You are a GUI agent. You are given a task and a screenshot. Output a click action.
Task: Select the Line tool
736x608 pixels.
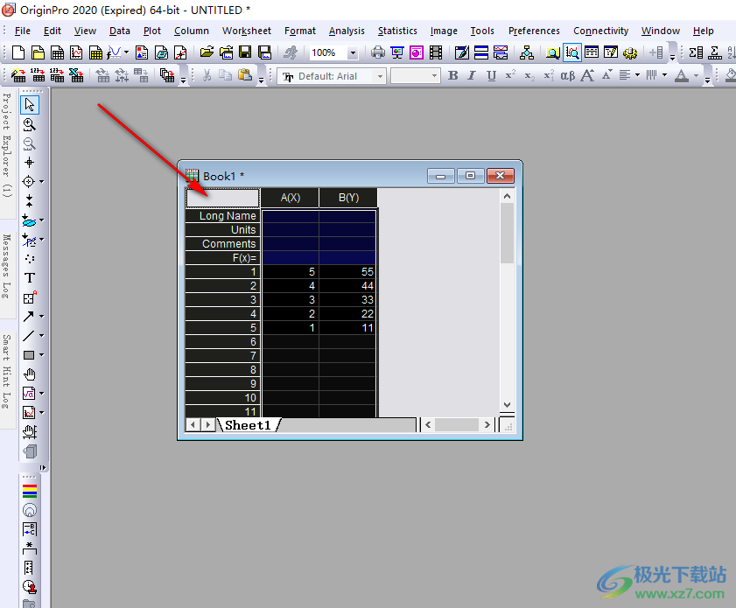[29, 335]
